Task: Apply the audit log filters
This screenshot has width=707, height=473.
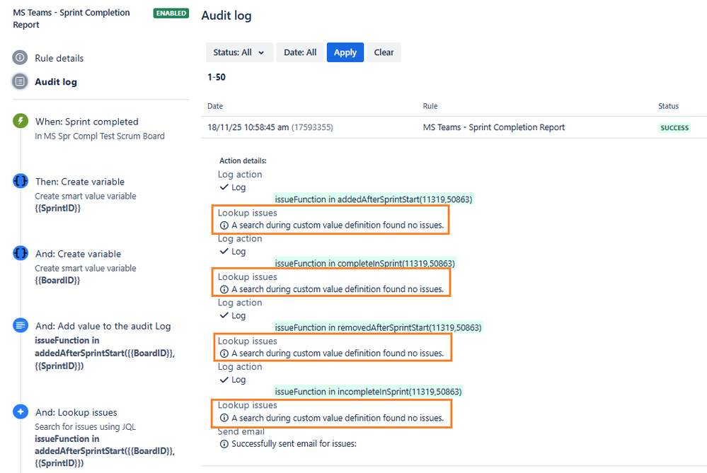Action: pyautogui.click(x=345, y=52)
